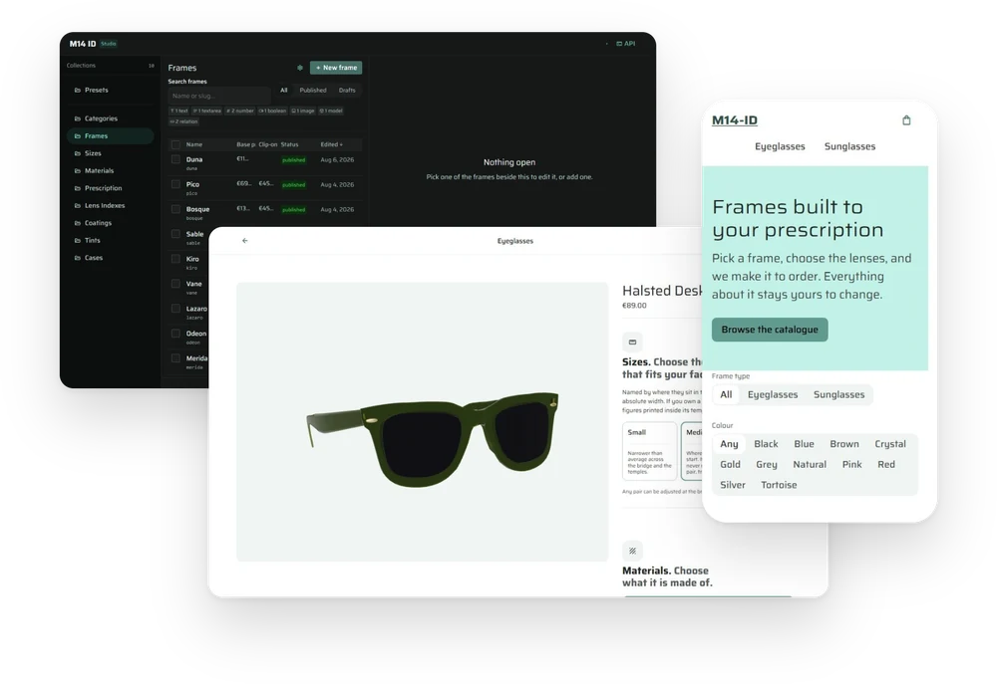This screenshot has height=684, width=997.
Task: Click the '2 number' field tag
Action: [x=240, y=112]
